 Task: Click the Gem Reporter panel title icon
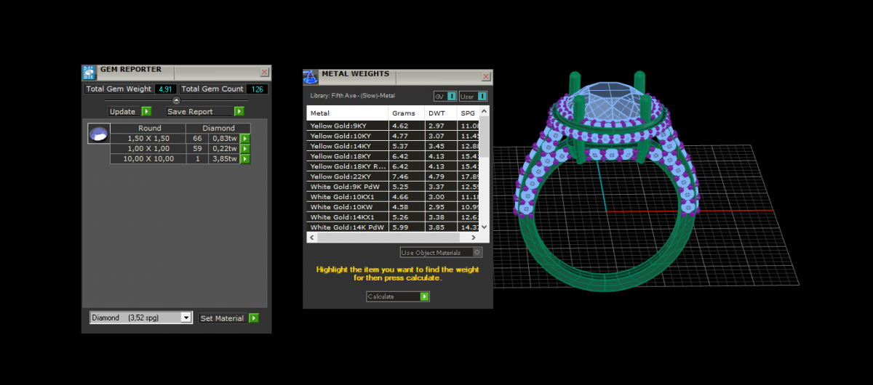(x=89, y=72)
